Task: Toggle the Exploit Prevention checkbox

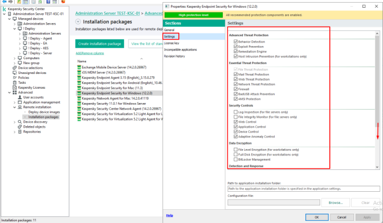Action: [x=235, y=47]
